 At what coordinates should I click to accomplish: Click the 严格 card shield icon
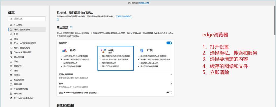[142, 51]
